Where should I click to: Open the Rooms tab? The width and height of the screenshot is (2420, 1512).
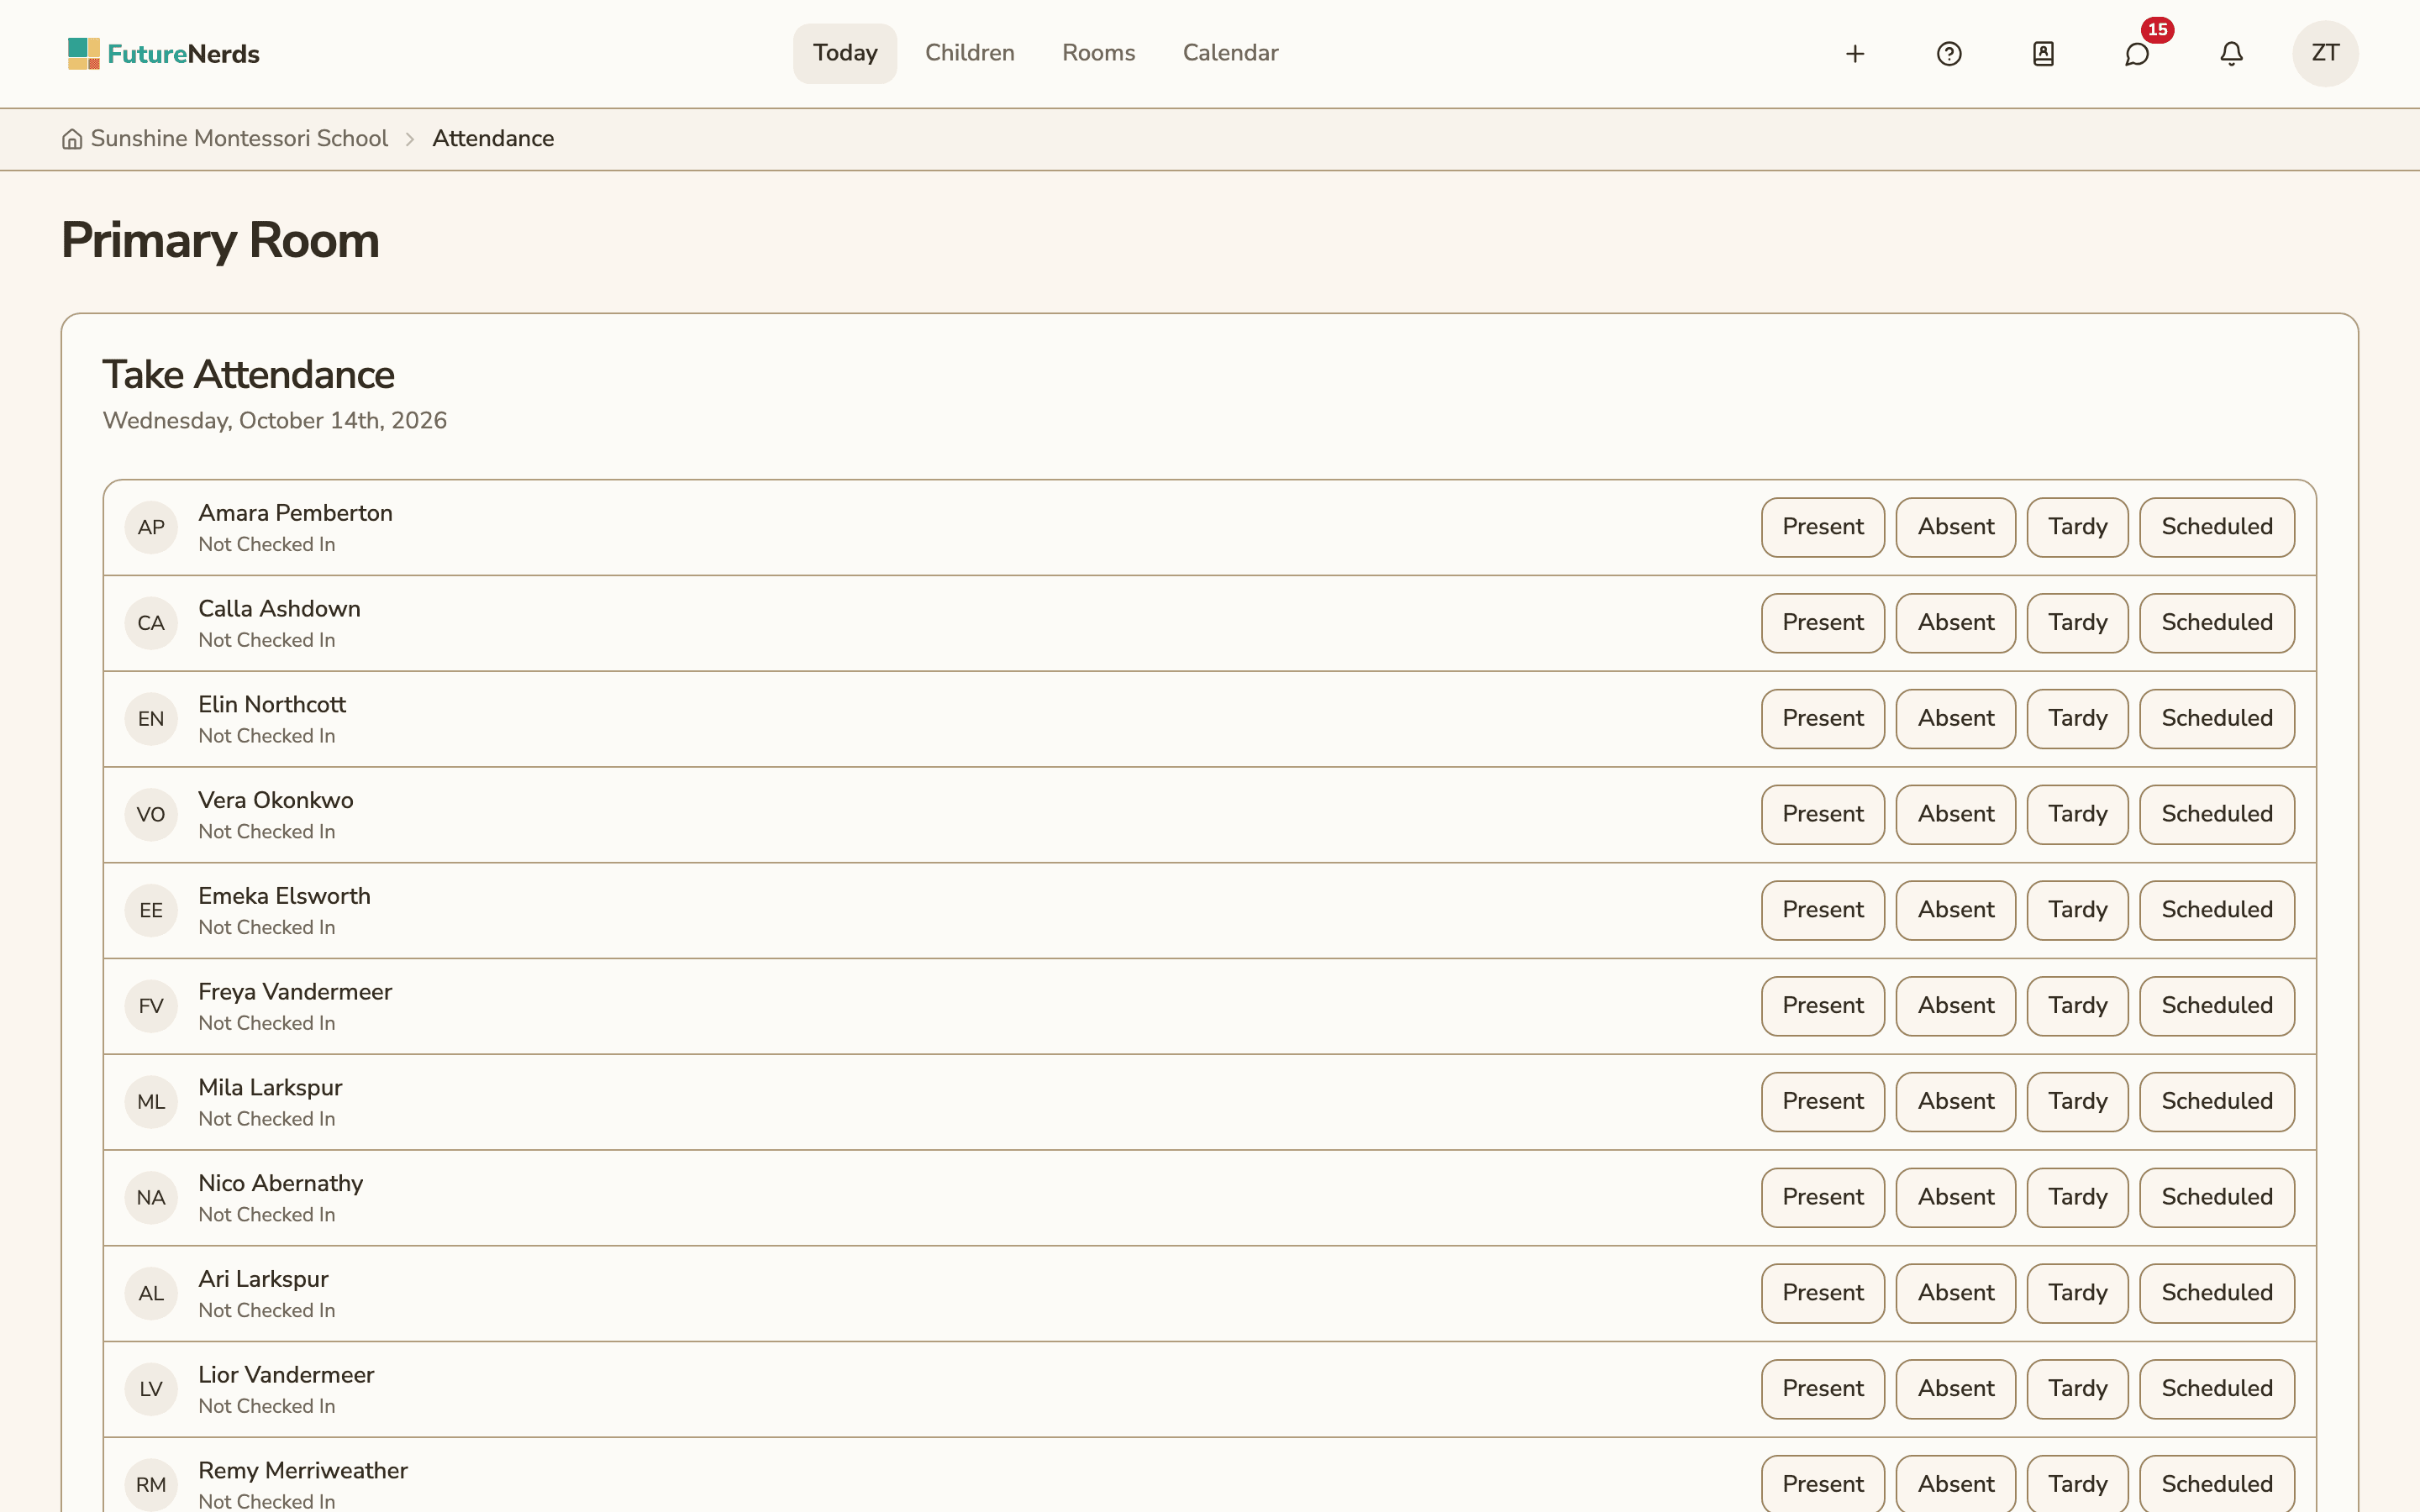tap(1098, 53)
